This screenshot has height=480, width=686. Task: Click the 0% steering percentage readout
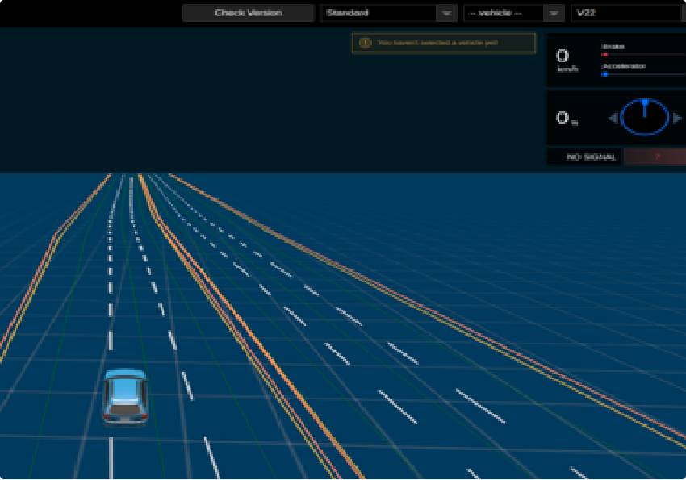[567, 118]
